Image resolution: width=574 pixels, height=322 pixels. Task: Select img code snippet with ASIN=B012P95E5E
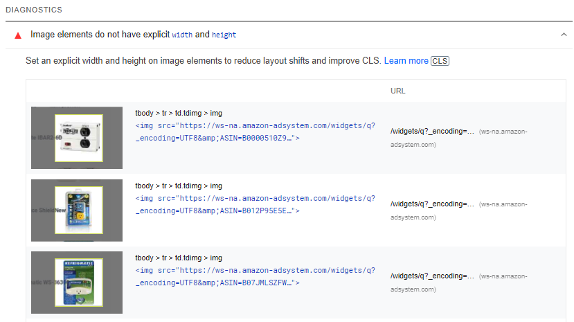[255, 204]
